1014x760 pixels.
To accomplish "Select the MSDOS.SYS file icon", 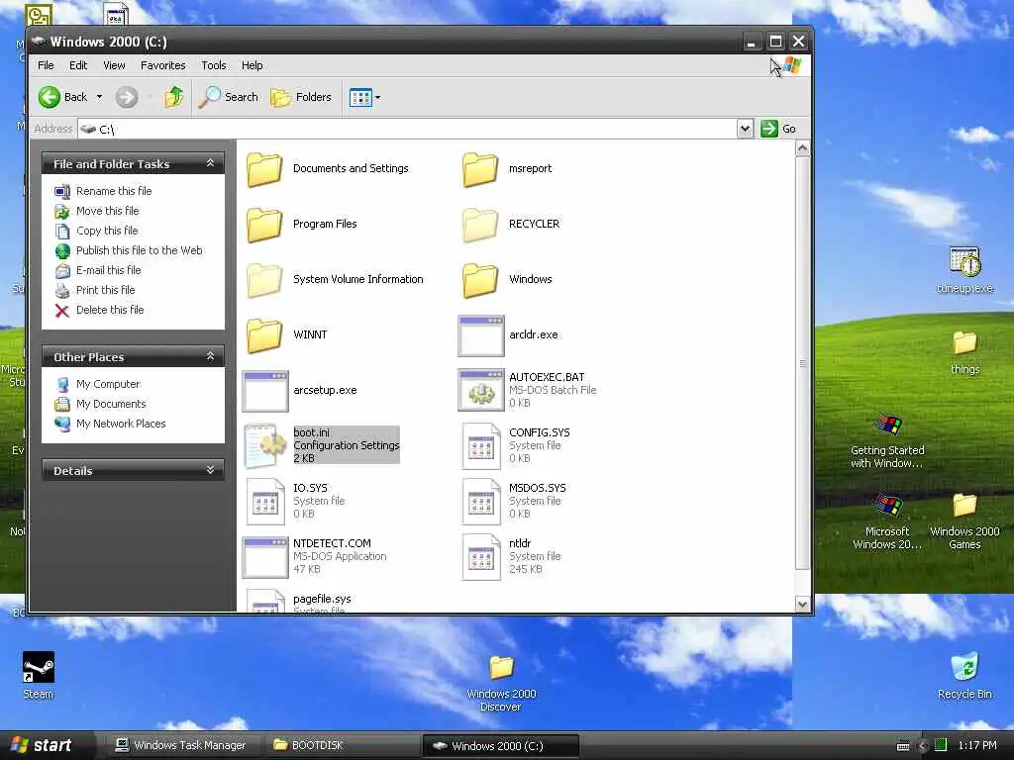I will [480, 502].
